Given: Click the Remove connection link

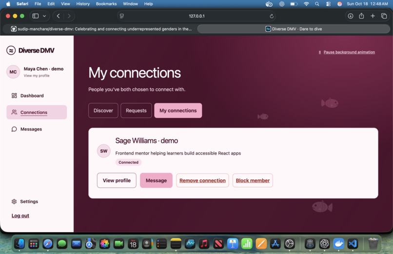Looking at the screenshot, I should pyautogui.click(x=202, y=180).
